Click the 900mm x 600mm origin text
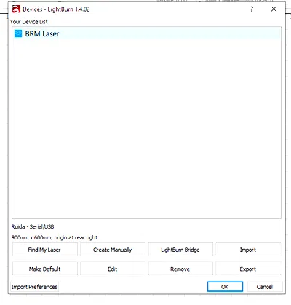This screenshot has width=291, height=305. 55,237
